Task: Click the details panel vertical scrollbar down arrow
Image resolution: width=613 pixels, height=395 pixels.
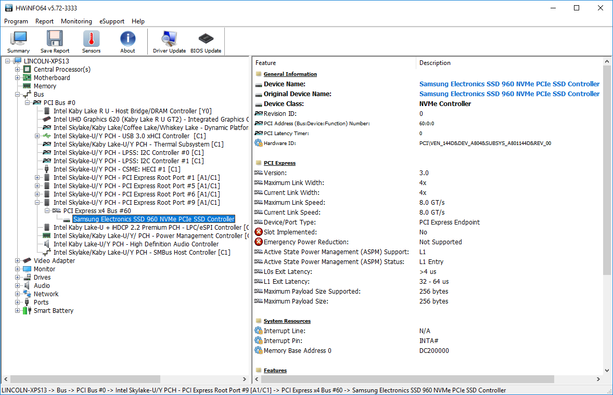Action: [607, 371]
